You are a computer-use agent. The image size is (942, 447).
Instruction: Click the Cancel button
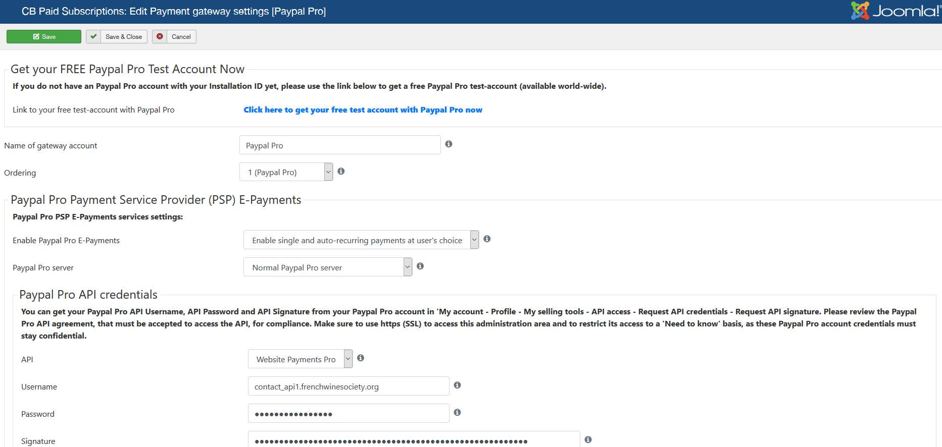point(174,37)
